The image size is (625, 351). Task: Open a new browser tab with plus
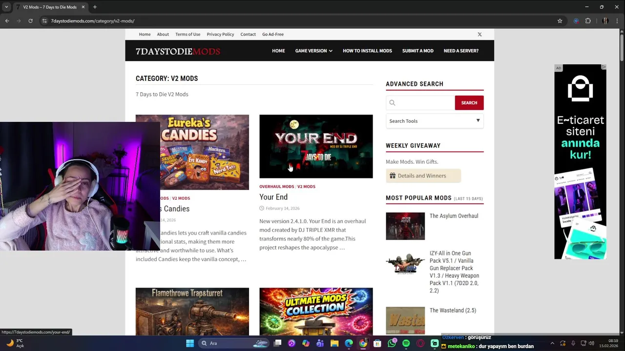tap(95, 7)
